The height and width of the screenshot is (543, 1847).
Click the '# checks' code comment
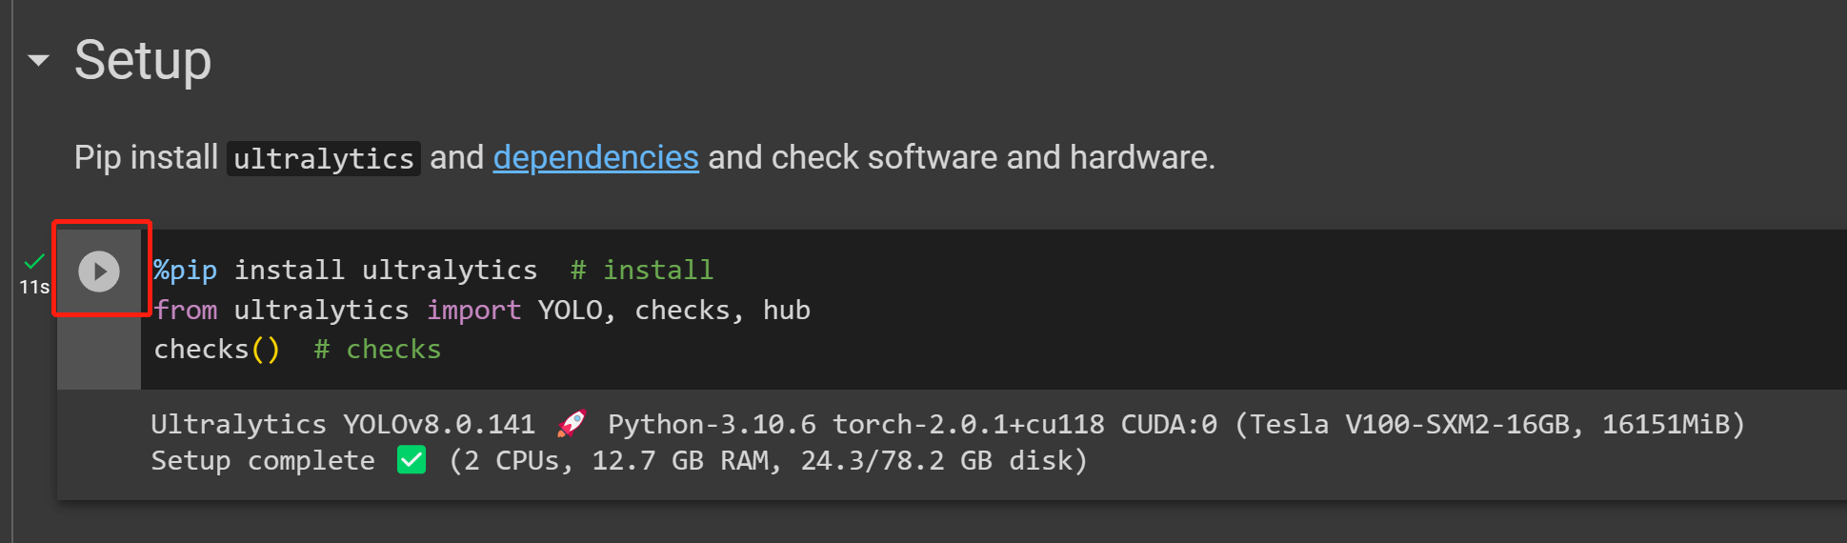click(x=377, y=350)
